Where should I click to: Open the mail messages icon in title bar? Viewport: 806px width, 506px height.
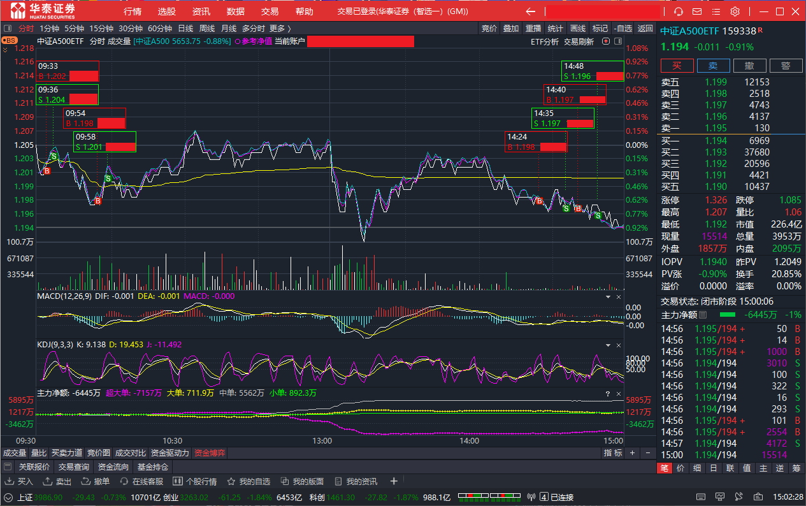697,11
